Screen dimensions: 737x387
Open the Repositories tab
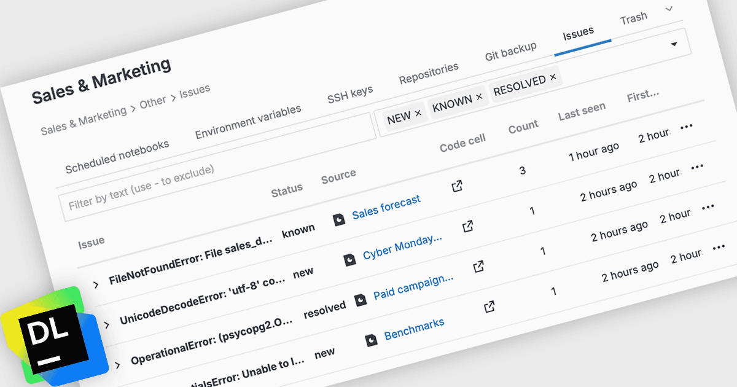click(x=429, y=73)
